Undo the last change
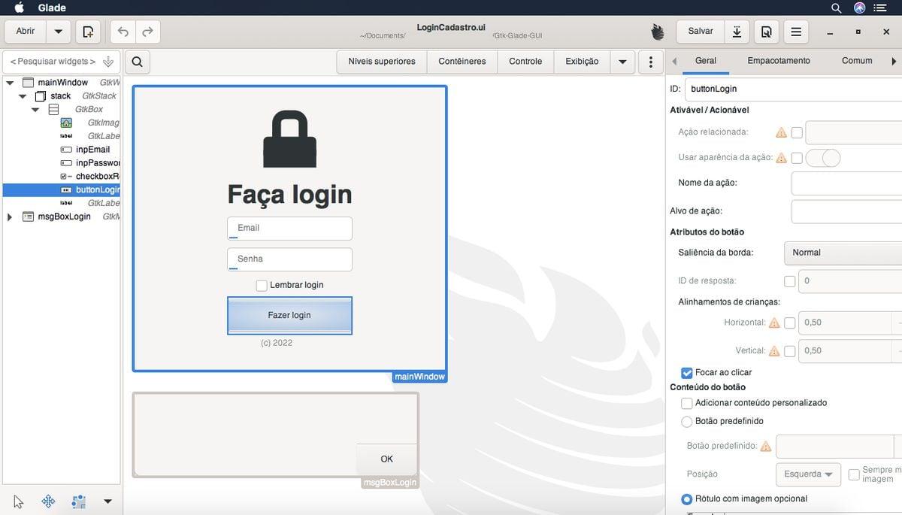Screen dimensions: 902x515 click(x=123, y=32)
